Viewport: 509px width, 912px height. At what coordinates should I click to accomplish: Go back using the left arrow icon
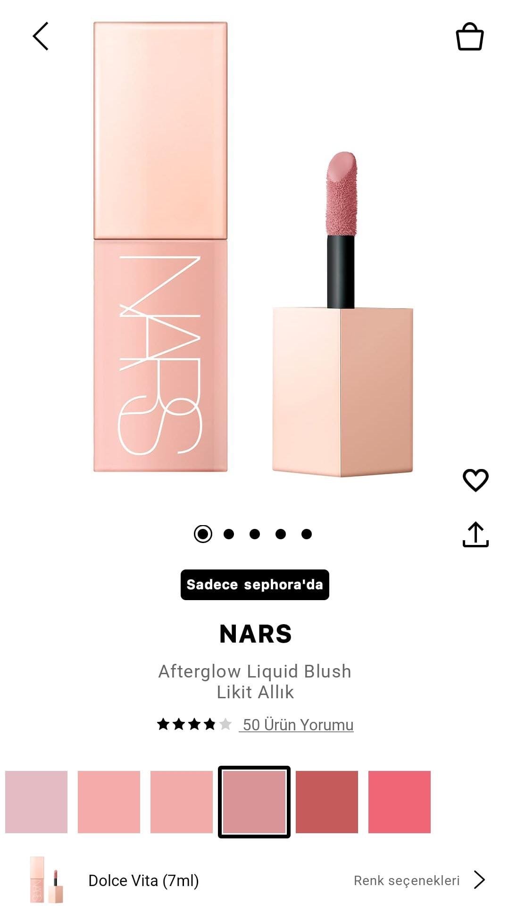[41, 36]
